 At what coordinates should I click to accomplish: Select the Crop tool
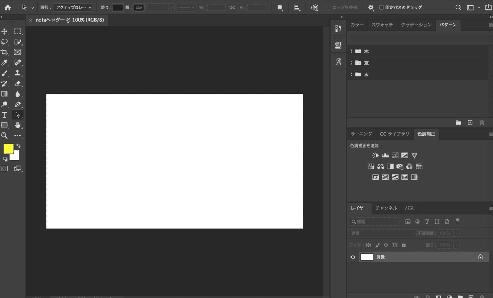5,52
